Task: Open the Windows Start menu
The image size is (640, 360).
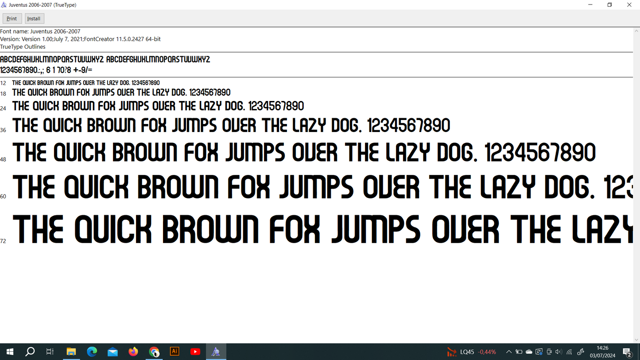Action: 10,352
